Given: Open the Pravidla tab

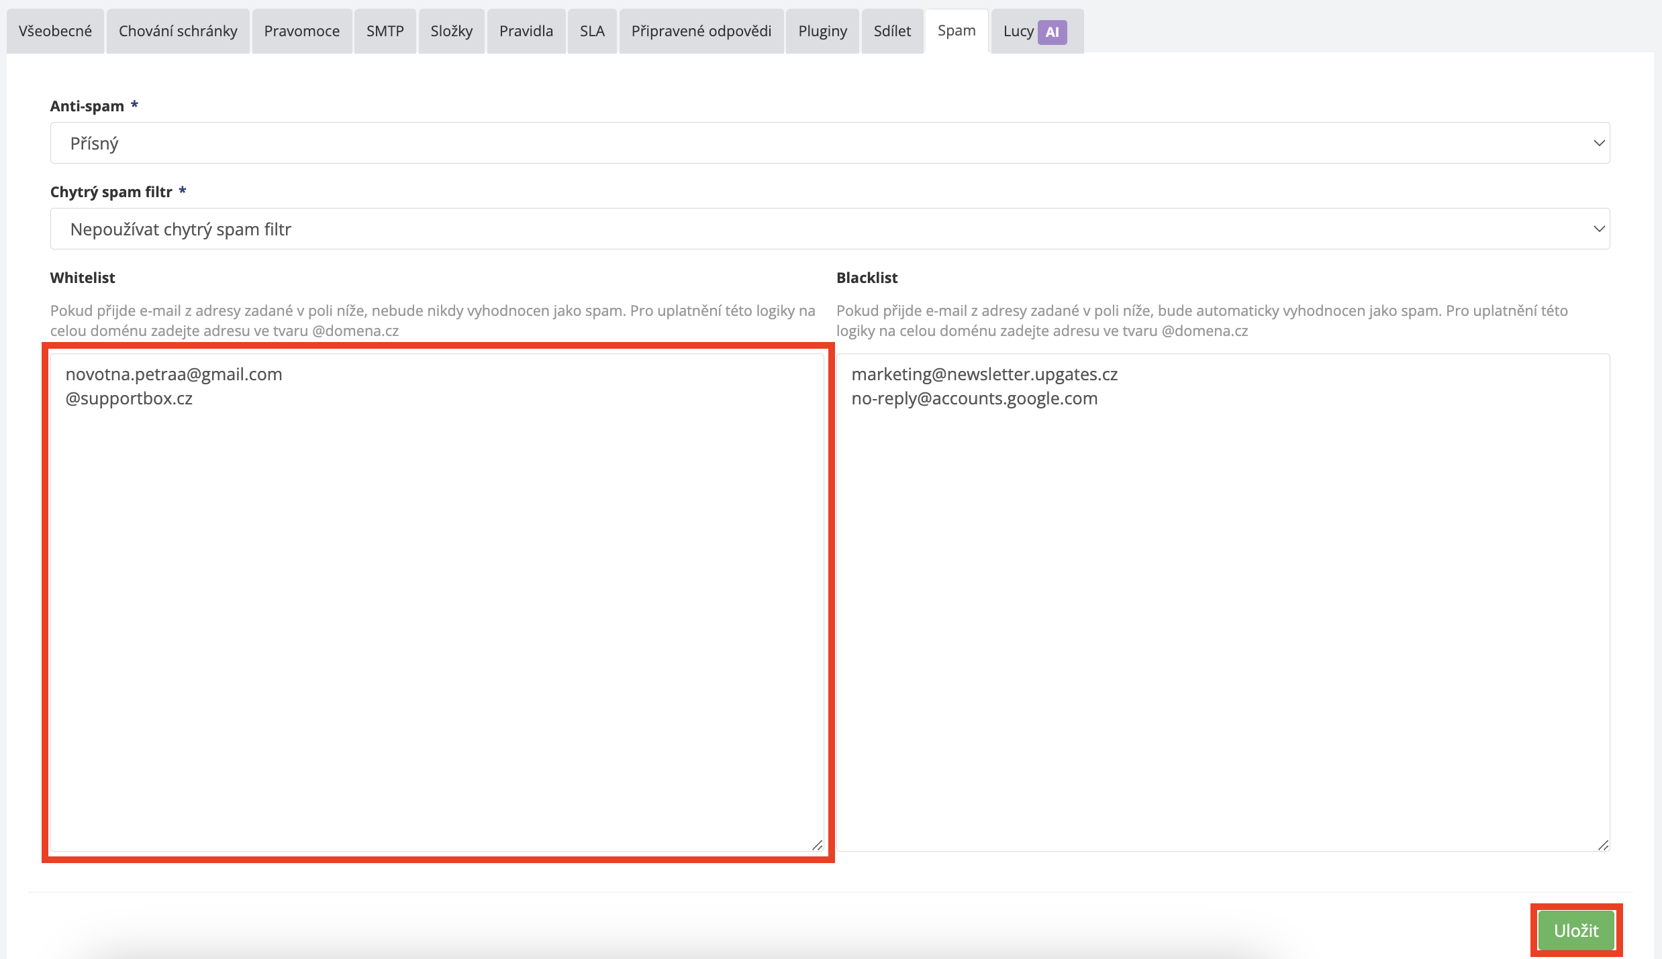Looking at the screenshot, I should pyautogui.click(x=526, y=31).
